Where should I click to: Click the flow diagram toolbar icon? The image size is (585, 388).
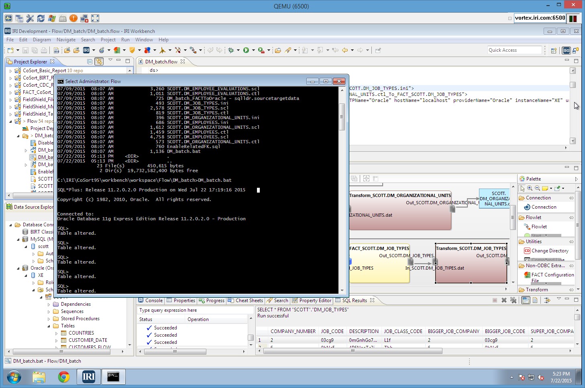click(x=193, y=50)
